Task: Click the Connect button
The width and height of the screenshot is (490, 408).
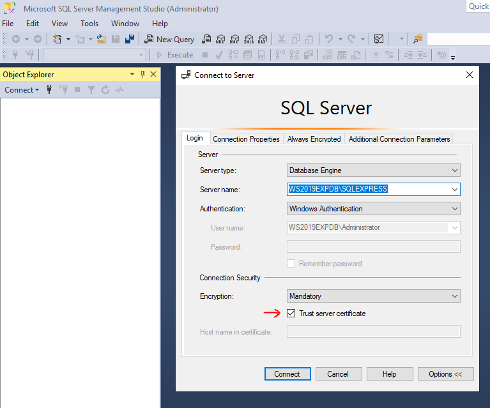Action: [287, 374]
